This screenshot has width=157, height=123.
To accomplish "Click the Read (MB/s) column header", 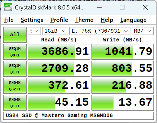I will coord(59,40).
